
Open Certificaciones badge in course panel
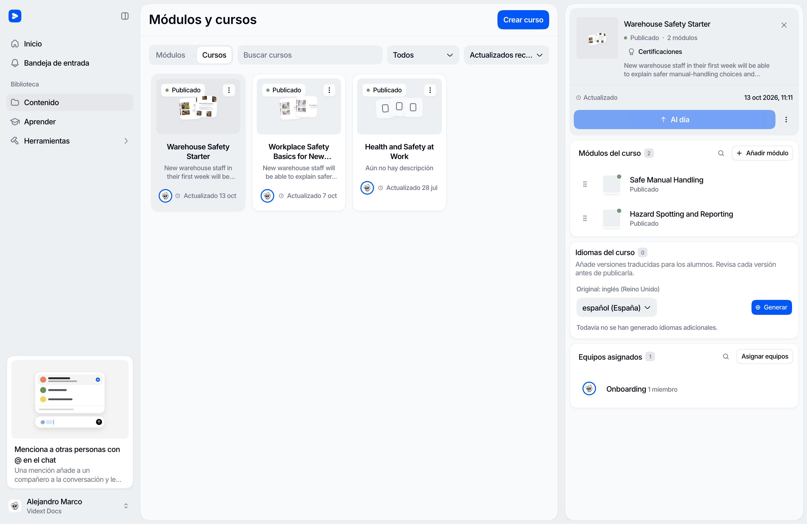(x=655, y=51)
